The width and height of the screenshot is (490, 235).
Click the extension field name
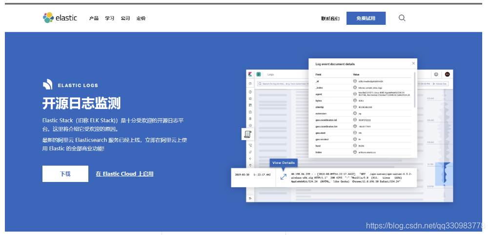click(321, 113)
